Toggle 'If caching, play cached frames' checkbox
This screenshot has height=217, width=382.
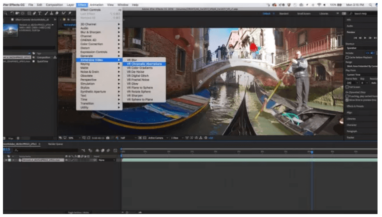(347, 97)
